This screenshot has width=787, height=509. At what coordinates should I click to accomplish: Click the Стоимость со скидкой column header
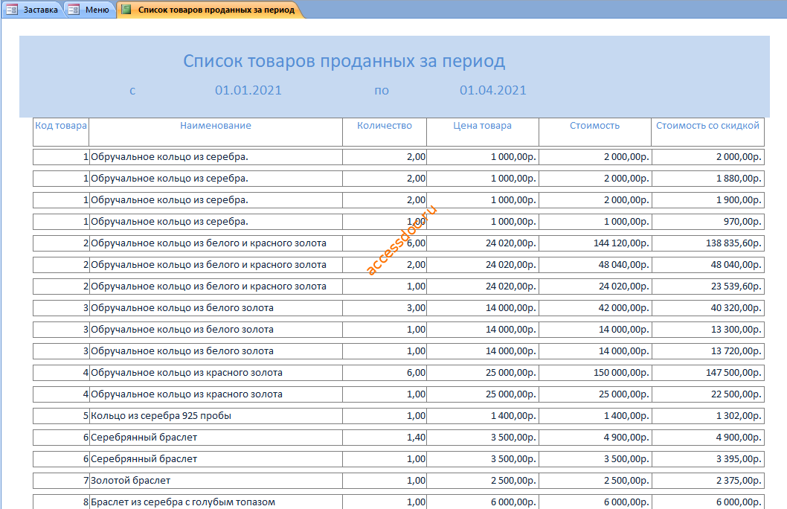(x=707, y=132)
